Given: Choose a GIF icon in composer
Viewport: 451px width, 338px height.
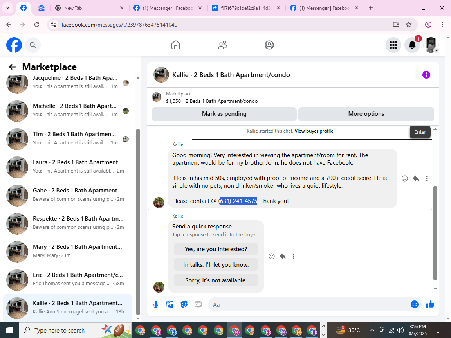Looking at the screenshot, I should click(x=198, y=304).
